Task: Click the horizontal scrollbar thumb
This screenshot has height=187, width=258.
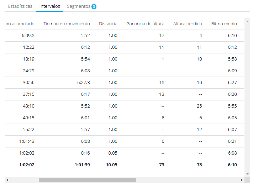Action: click(x=87, y=180)
